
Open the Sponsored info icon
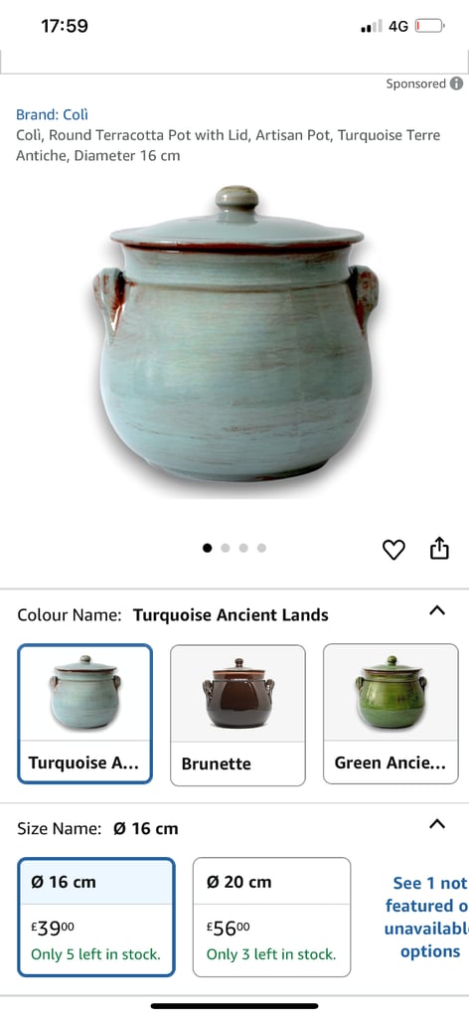coord(457,84)
